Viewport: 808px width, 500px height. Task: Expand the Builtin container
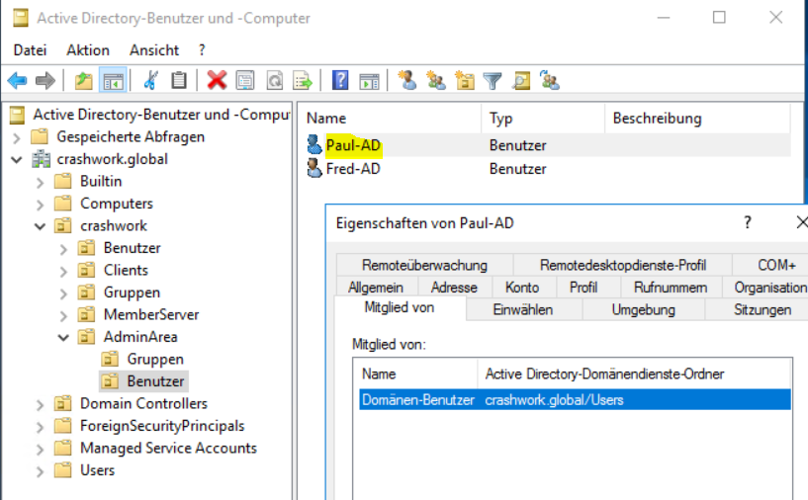41,182
